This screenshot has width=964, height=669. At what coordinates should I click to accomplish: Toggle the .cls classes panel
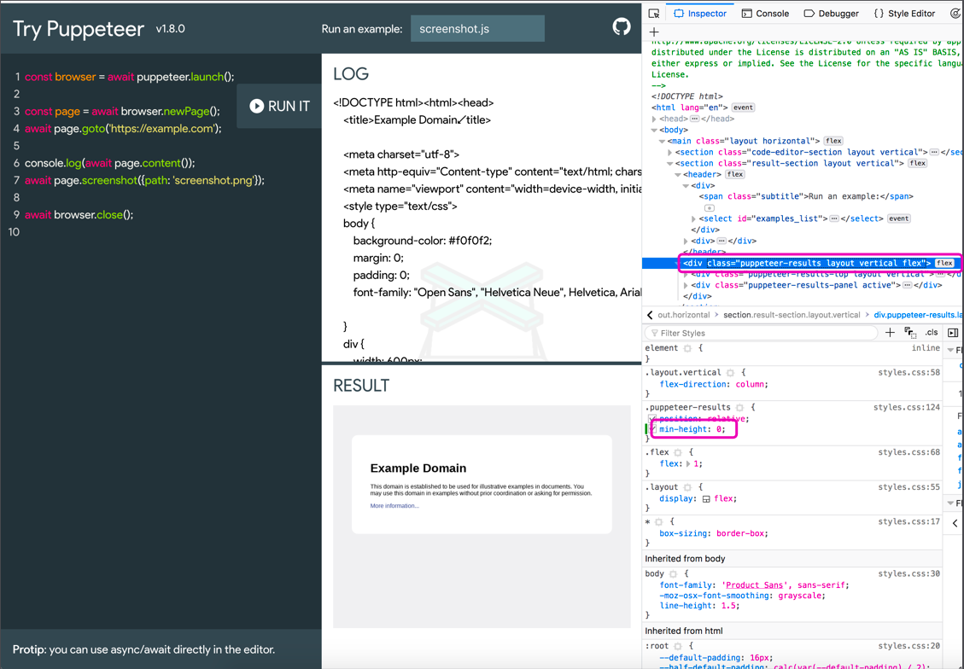(932, 332)
